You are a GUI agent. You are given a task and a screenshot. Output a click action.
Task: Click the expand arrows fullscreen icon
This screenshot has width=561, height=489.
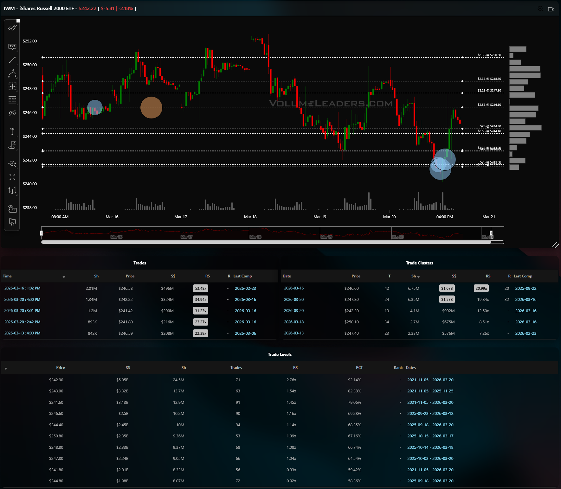[12, 177]
